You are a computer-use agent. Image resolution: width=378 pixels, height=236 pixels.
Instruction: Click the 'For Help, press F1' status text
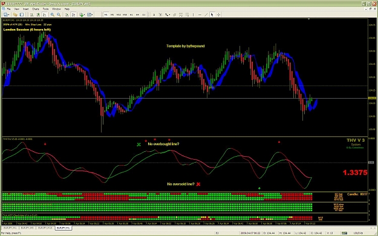[x=11, y=233]
